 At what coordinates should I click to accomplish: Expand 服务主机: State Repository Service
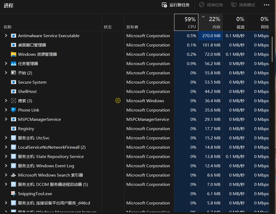coord(6,156)
